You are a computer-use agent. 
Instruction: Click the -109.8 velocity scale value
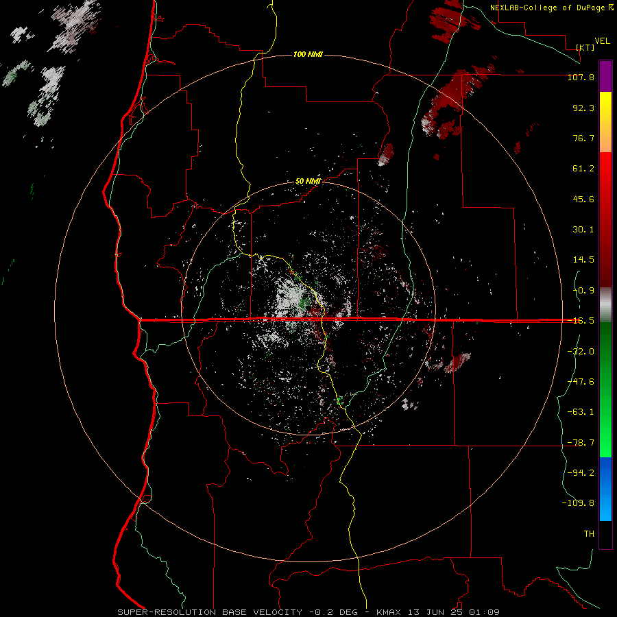click(x=579, y=503)
